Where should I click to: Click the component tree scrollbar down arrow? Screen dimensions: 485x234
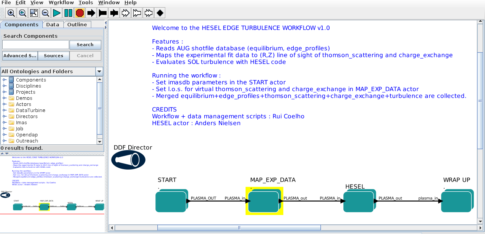[x=100, y=141]
